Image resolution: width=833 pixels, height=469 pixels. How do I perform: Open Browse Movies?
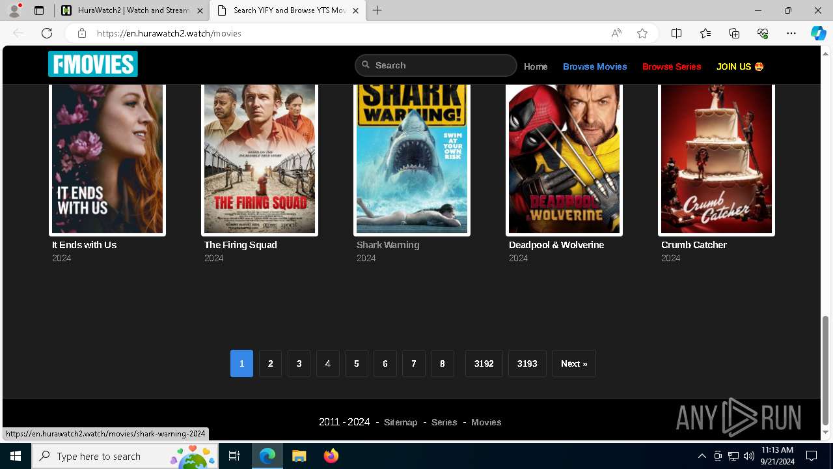click(595, 66)
